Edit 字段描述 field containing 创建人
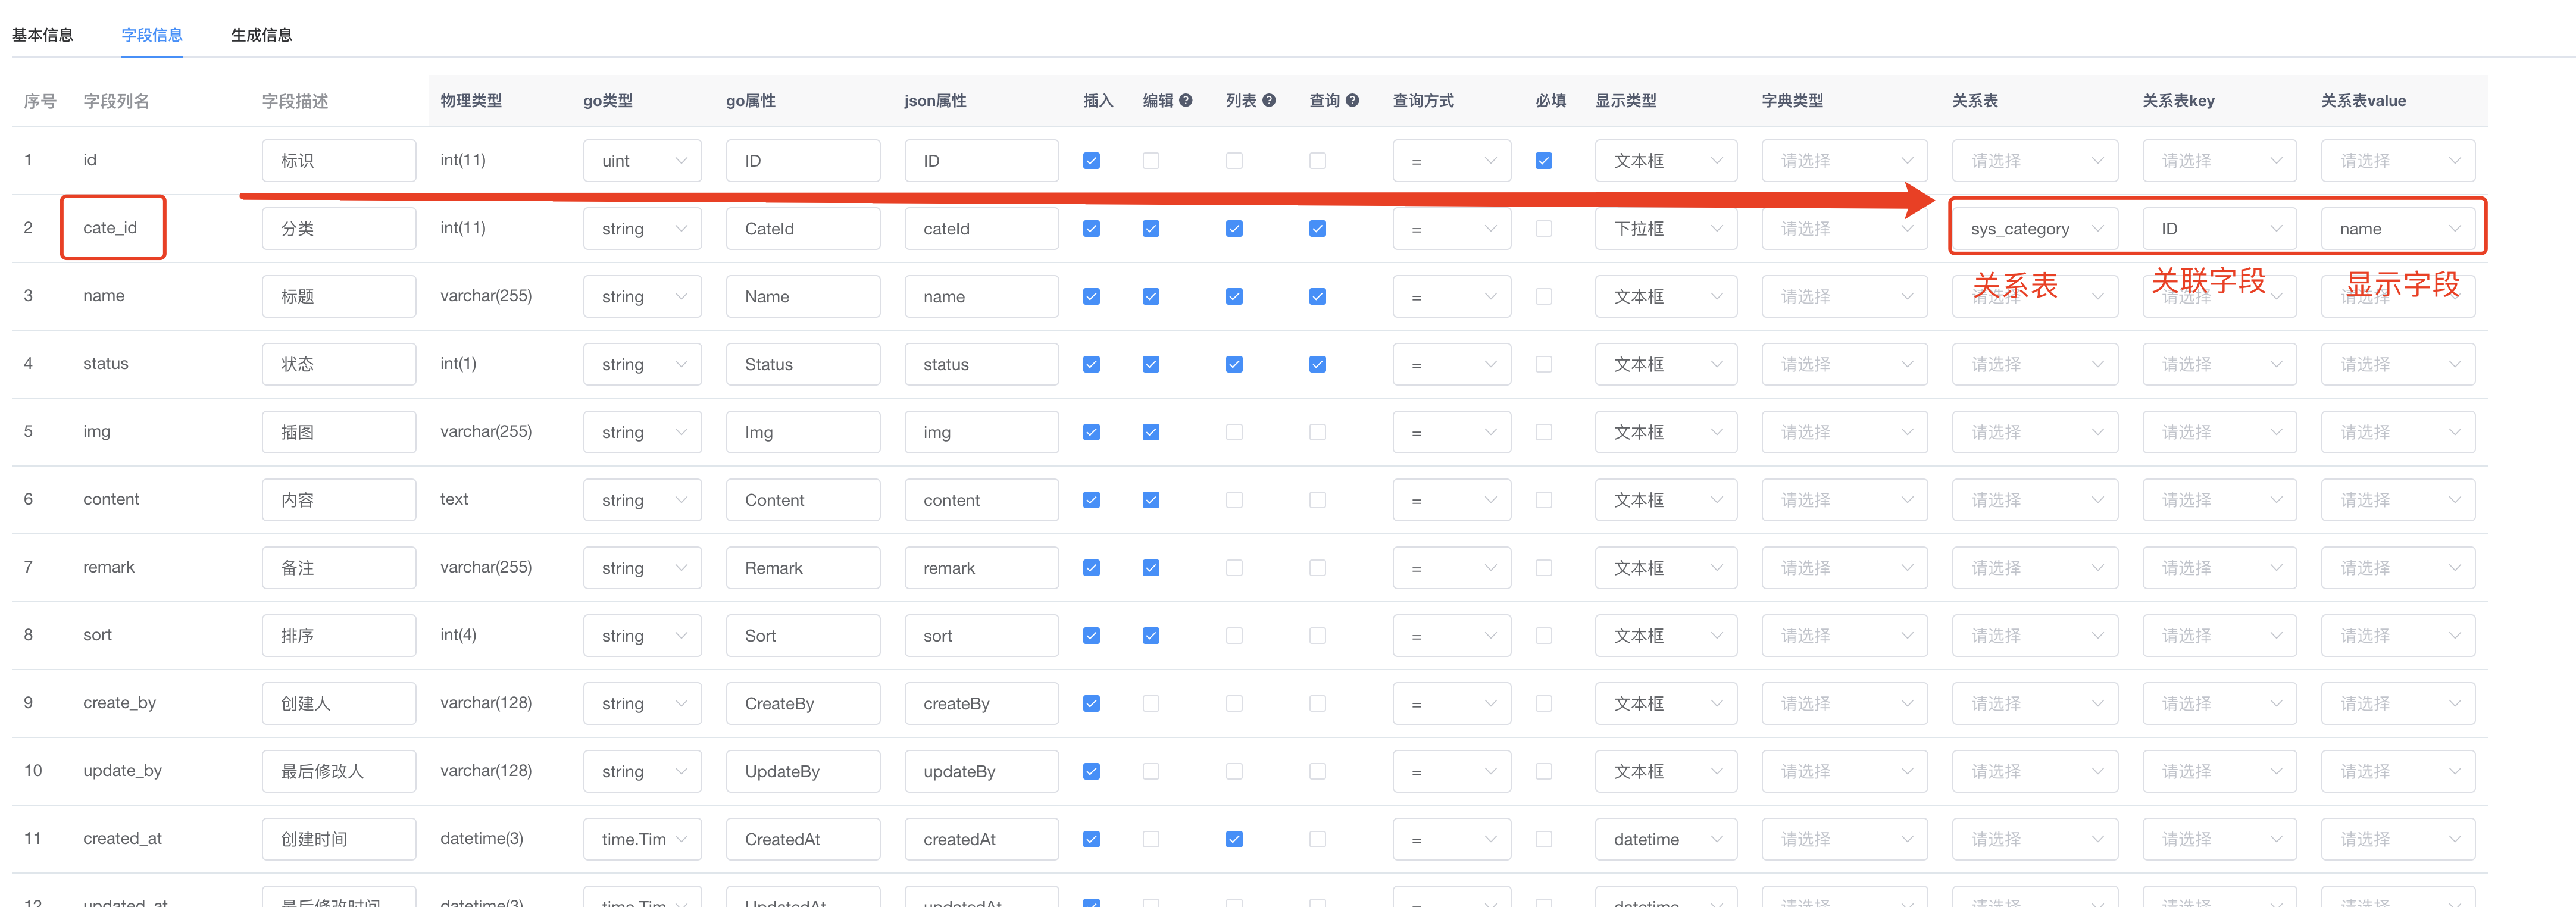Image resolution: width=2576 pixels, height=907 pixels. [339, 704]
